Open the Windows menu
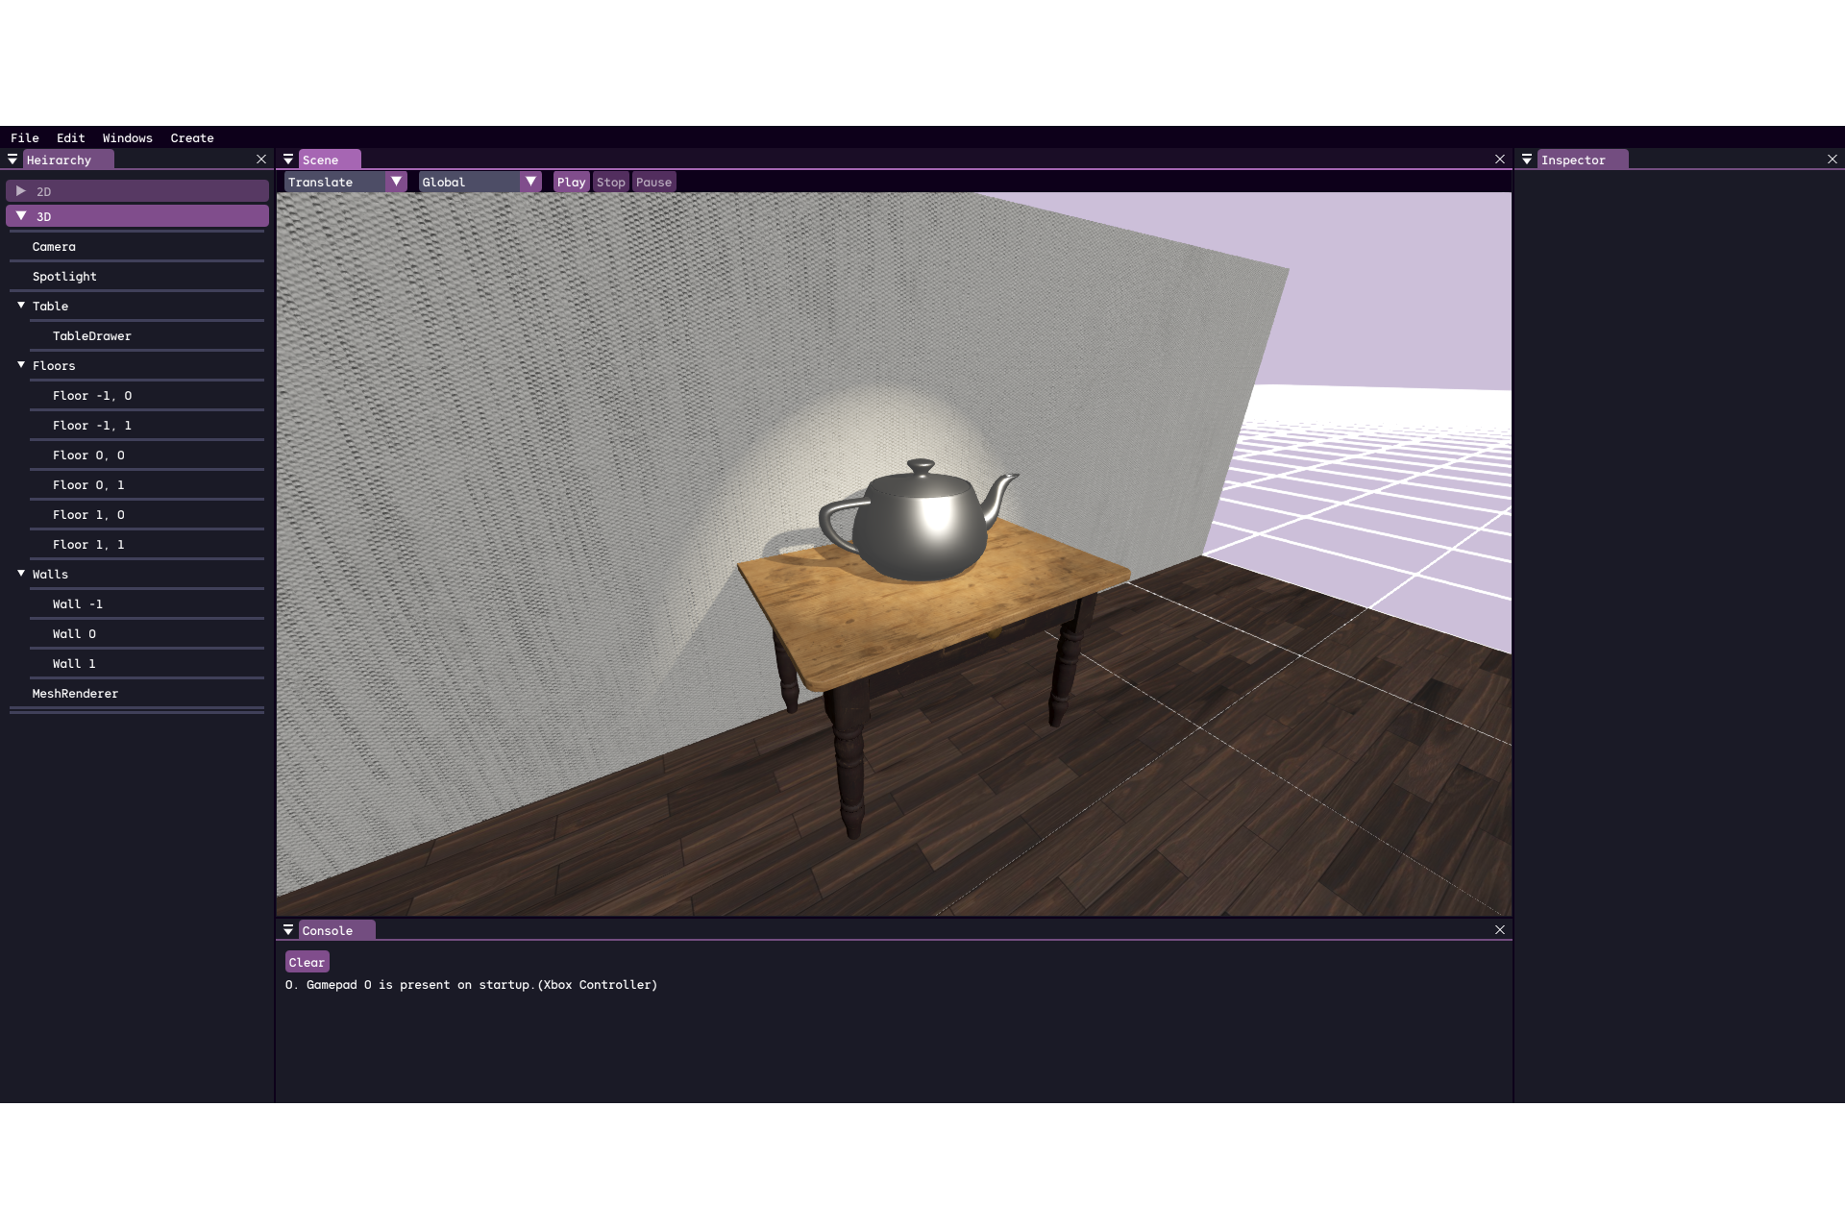The image size is (1845, 1230). pos(126,137)
